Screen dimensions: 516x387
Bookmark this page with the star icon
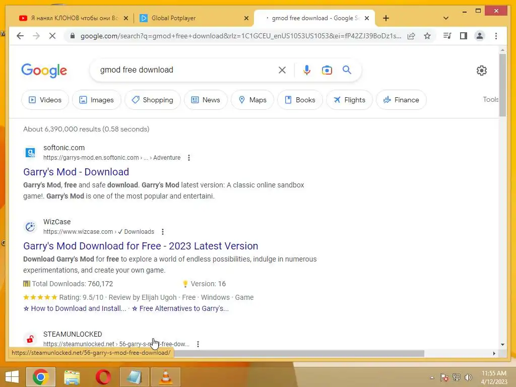(427, 36)
